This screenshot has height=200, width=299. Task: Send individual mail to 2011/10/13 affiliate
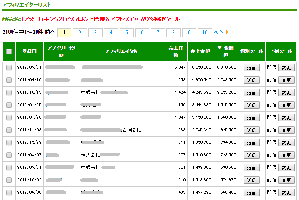click(x=252, y=92)
